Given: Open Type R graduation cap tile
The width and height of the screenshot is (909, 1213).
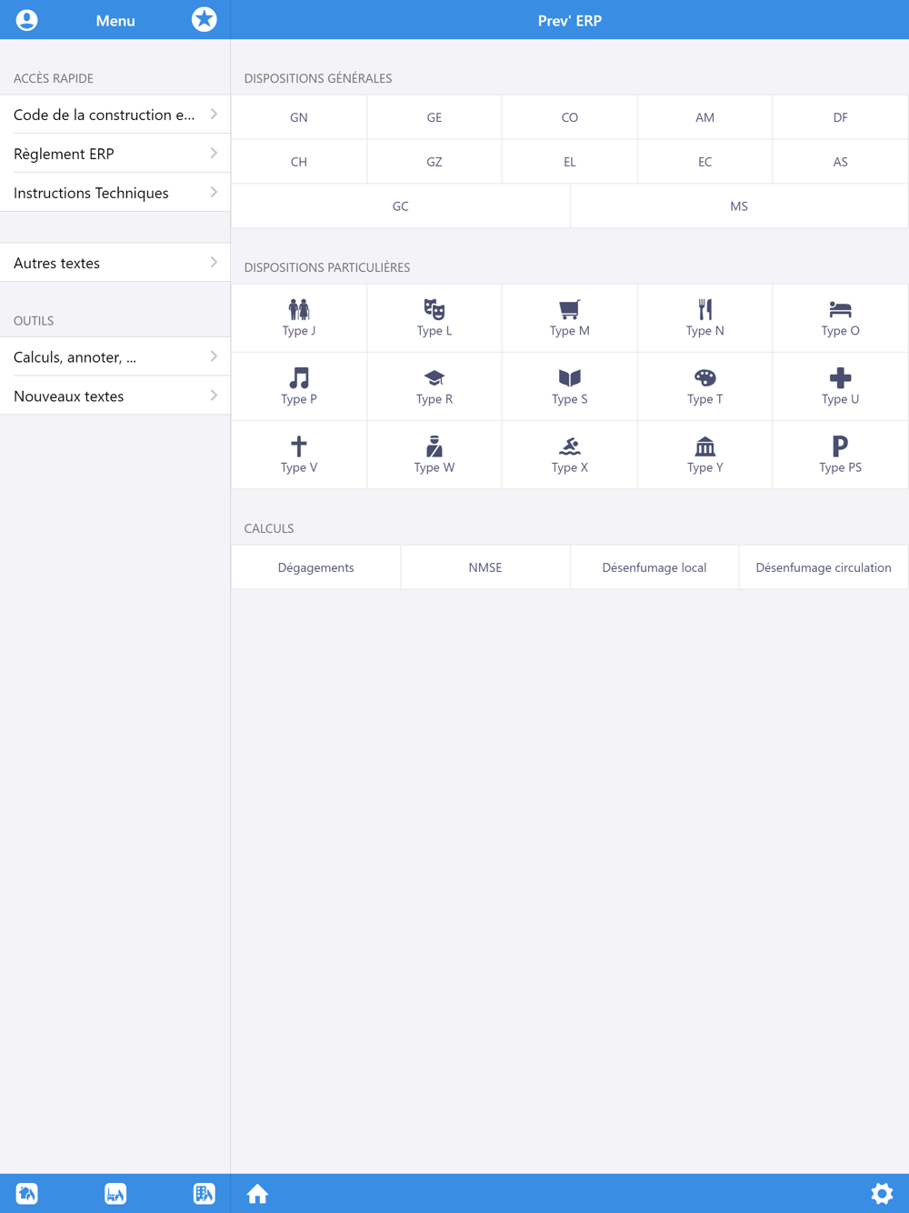Looking at the screenshot, I should (x=435, y=386).
